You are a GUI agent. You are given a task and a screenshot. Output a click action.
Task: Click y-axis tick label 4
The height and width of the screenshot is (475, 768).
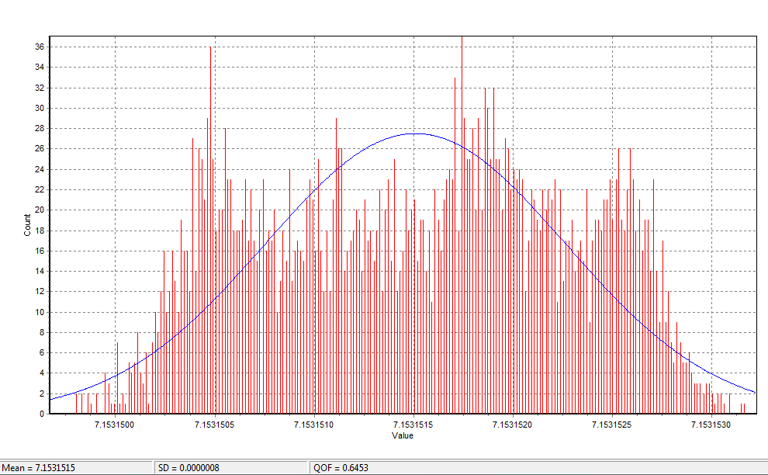click(x=42, y=373)
